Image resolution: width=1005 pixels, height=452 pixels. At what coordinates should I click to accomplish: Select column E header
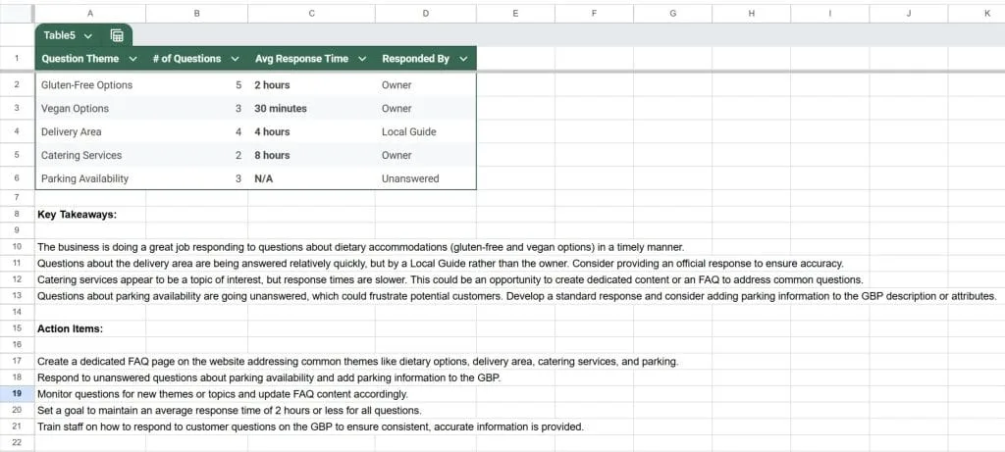tap(515, 13)
